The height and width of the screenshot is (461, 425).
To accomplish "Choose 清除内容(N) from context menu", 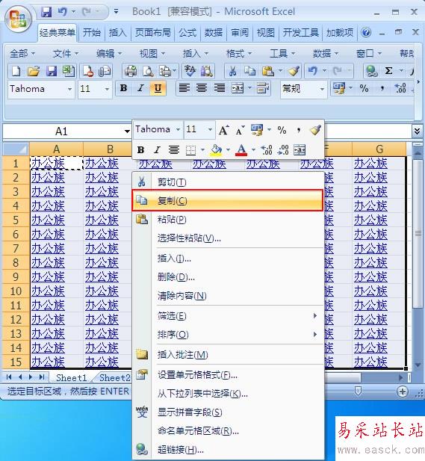I will coord(228,296).
